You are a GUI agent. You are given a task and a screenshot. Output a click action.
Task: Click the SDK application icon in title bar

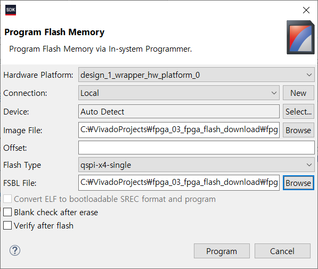(11, 10)
